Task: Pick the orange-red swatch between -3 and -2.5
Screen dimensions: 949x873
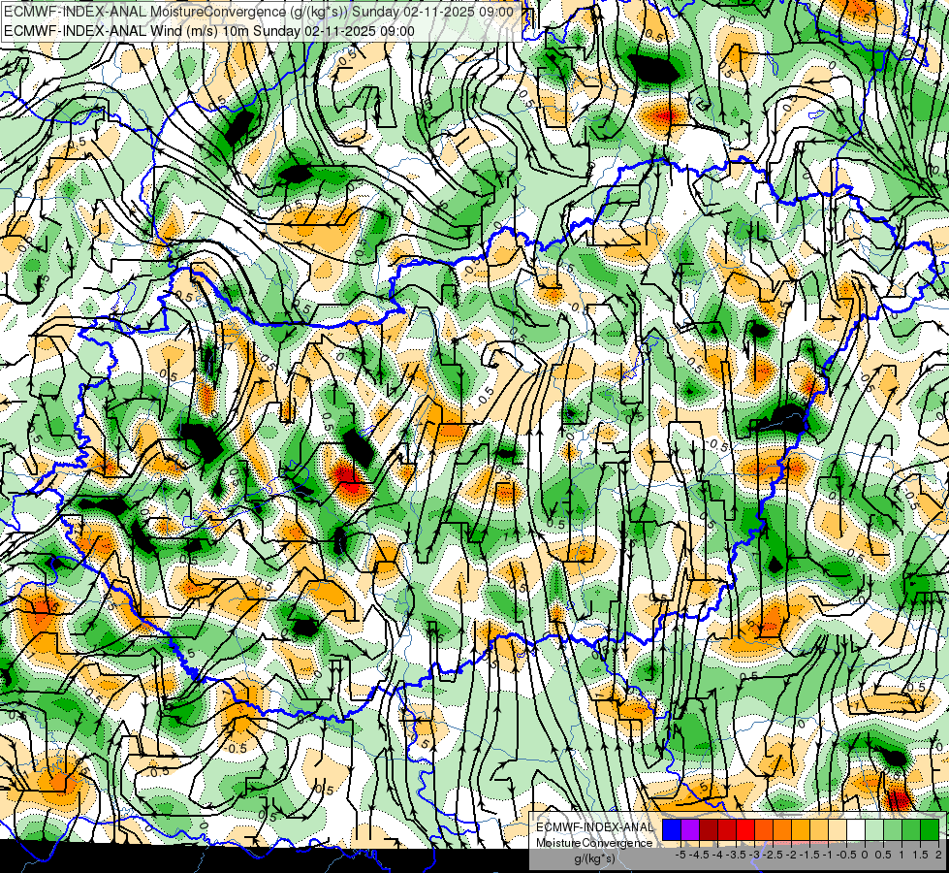Action: point(764,829)
